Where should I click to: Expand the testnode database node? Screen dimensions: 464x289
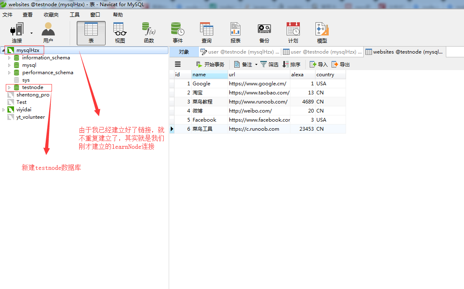pos(9,87)
